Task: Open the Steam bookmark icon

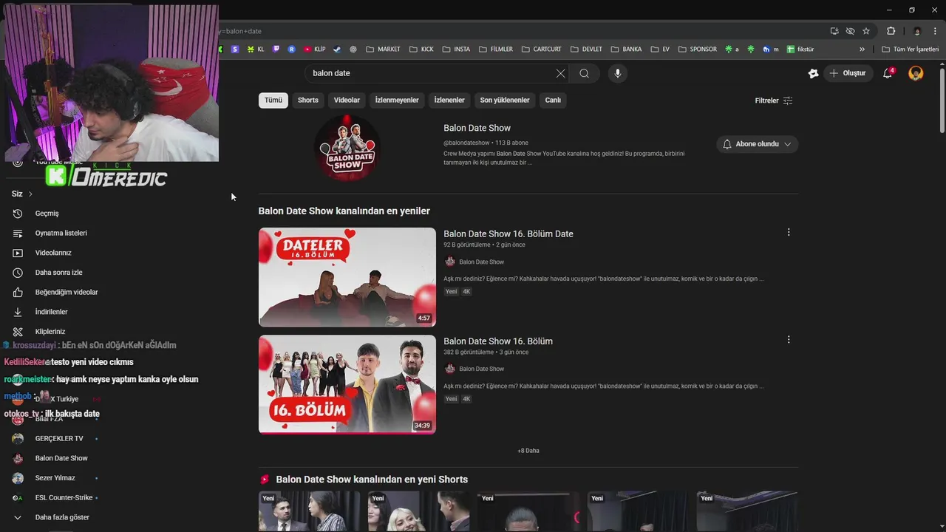Action: (337, 50)
